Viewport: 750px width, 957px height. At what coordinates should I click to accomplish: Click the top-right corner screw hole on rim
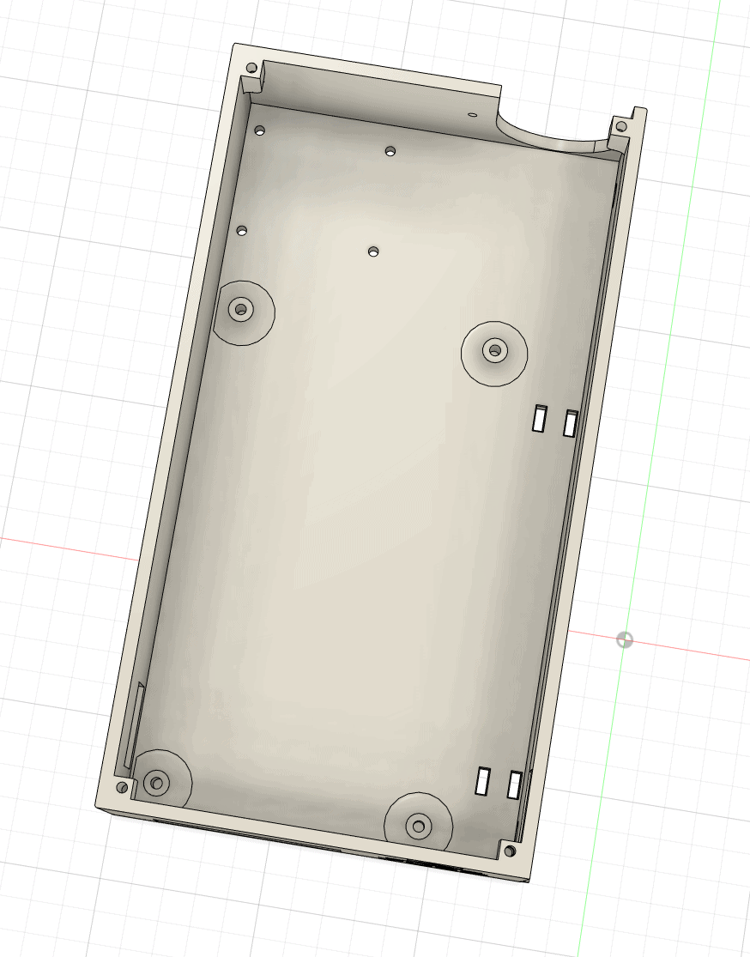coord(620,127)
